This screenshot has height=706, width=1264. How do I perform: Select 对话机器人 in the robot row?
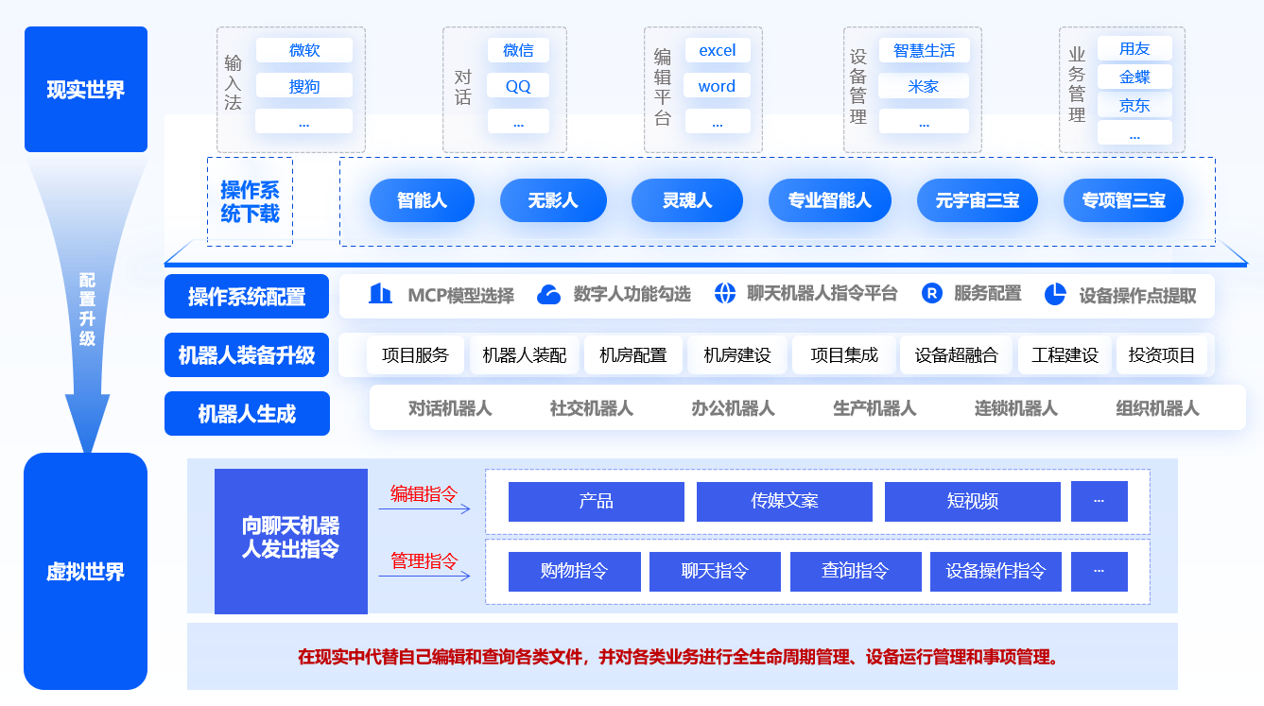tap(450, 408)
